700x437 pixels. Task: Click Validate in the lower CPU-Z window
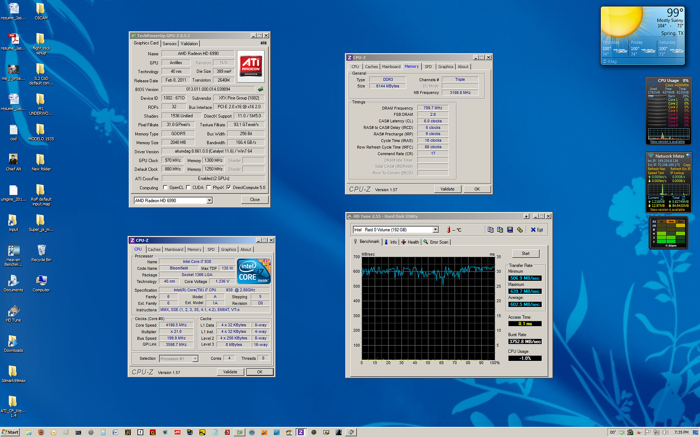click(x=230, y=372)
